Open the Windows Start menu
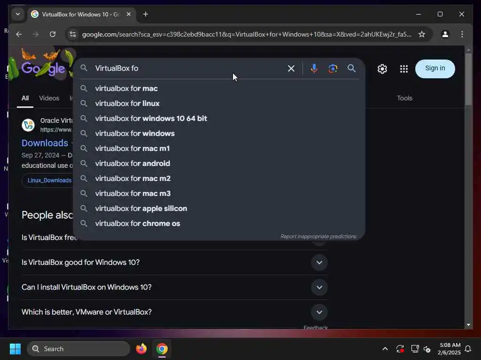The width and height of the screenshot is (481, 360). [15, 349]
